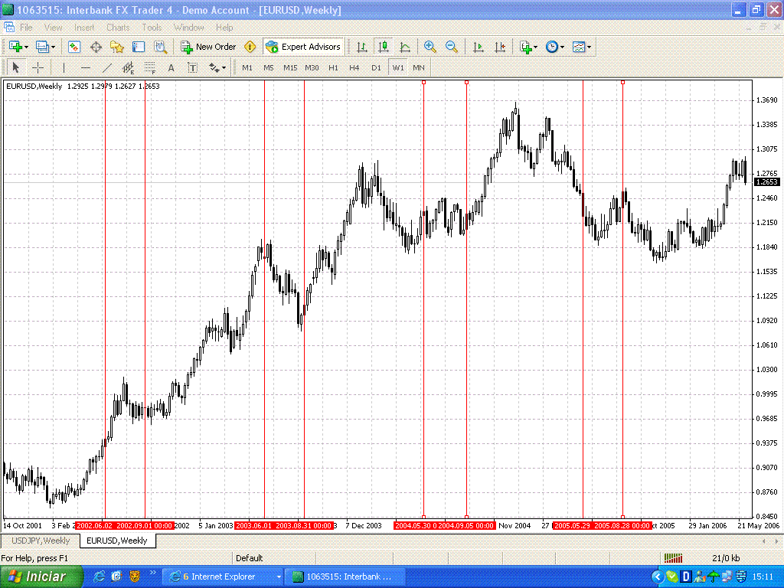The height and width of the screenshot is (588, 784).
Task: Switch to M15 timeframe
Action: click(x=290, y=67)
